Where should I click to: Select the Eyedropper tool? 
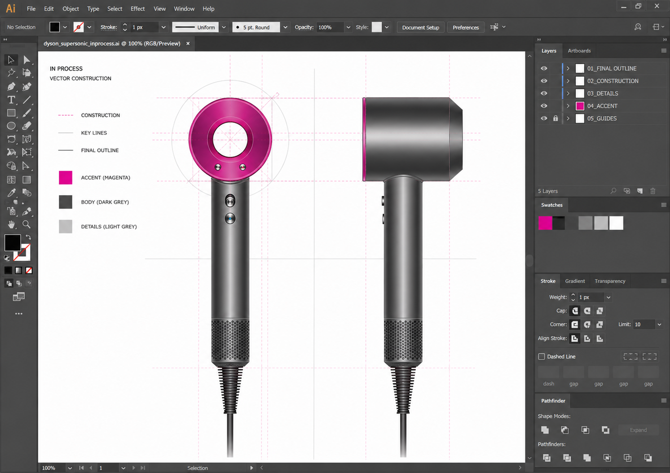click(11, 193)
